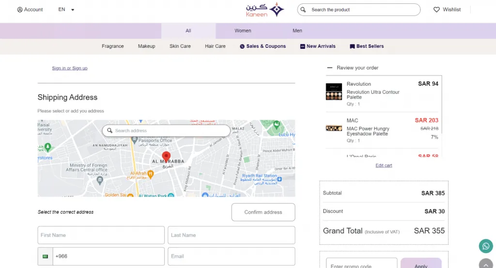496x268 pixels.
Task: Click the Email field
Action: (x=231, y=256)
